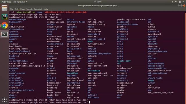Click the cron.daily directory entry

click(x=15, y=78)
